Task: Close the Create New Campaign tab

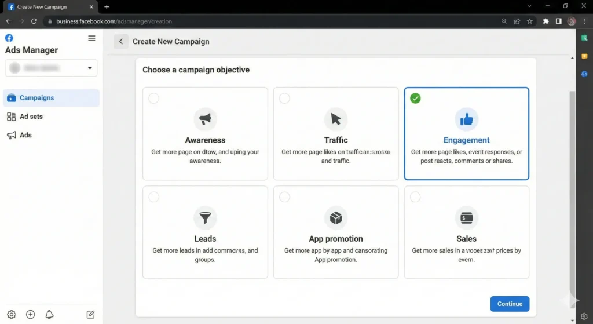Action: click(x=91, y=7)
